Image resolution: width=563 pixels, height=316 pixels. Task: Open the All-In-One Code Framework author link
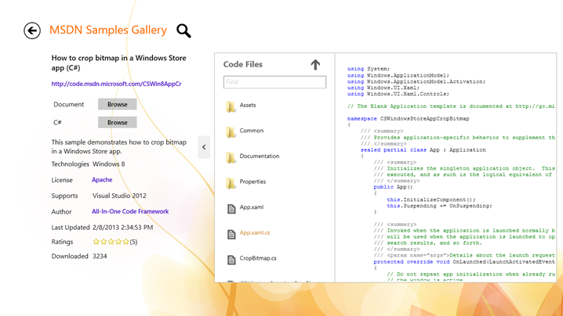130,211
